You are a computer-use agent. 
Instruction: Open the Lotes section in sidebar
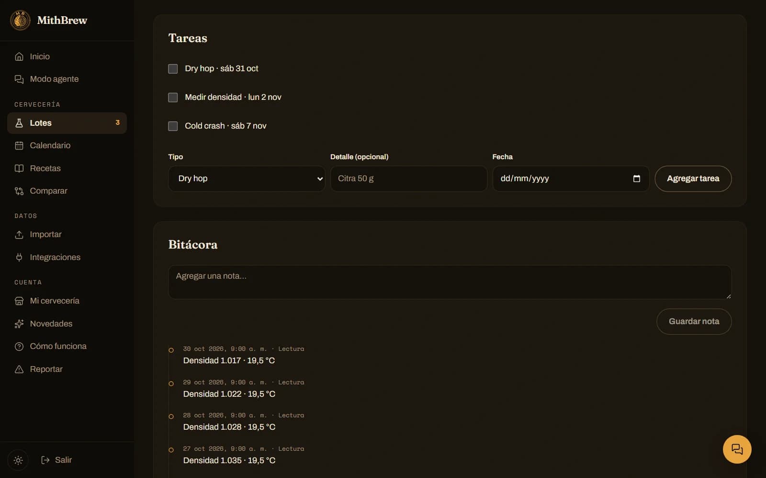67,123
